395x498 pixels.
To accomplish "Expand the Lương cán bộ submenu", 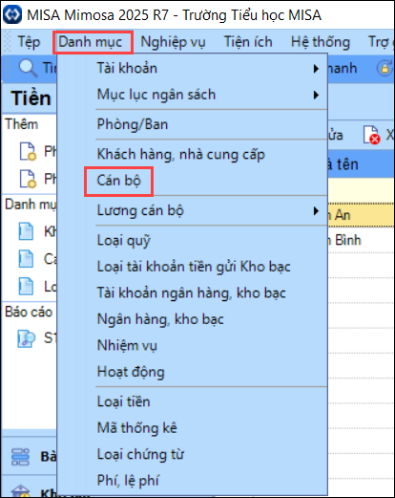I will tap(193, 210).
